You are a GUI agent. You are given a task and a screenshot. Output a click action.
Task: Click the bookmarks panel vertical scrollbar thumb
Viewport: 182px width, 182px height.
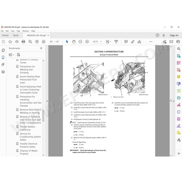(x=43, y=116)
